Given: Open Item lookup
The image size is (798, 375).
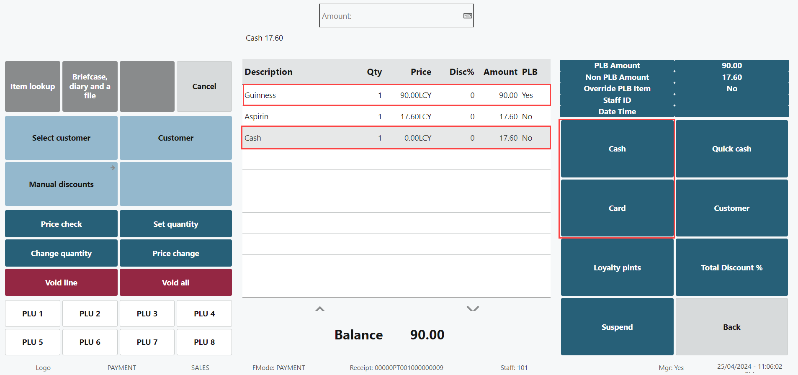Looking at the screenshot, I should click(x=33, y=86).
